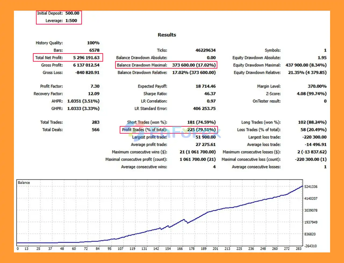Image resolution: width=344 pixels, height=263 pixels.
Task: Click the 142 tick on chart's horizontal axis
Action: [156, 249]
